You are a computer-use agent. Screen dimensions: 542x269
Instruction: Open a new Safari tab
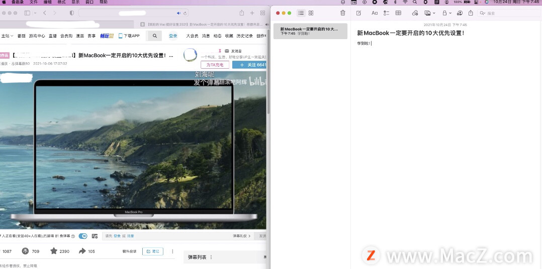tap(252, 13)
